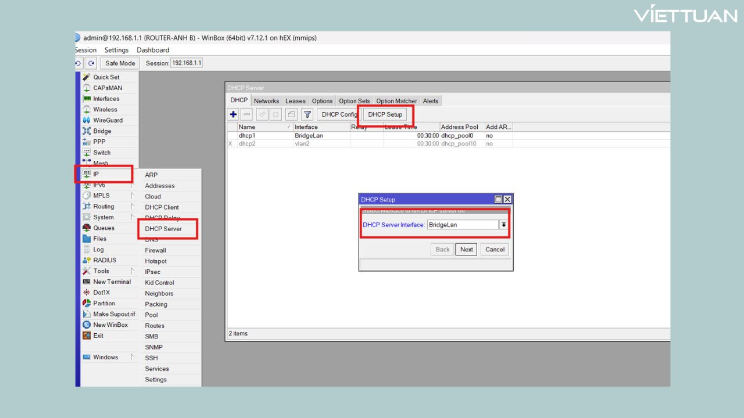Viewport: 744px width, 418px height.
Task: Open Quick Set from the sidebar
Action: tap(106, 77)
